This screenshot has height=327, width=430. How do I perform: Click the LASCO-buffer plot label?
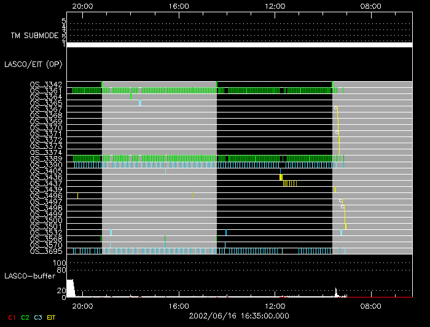pos(30,275)
